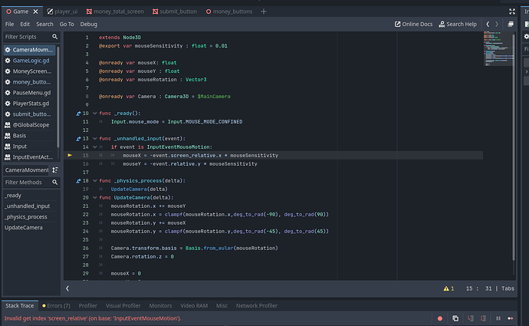Open submit_butto... script

pos(29,114)
